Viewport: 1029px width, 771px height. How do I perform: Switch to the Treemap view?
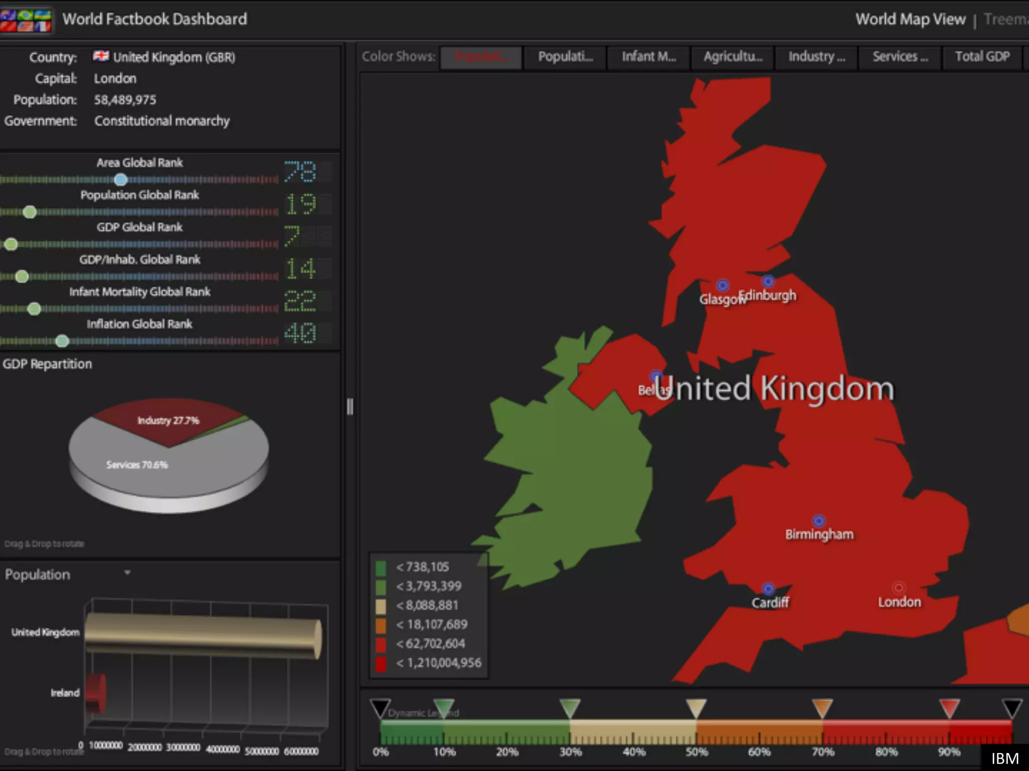pyautogui.click(x=1006, y=19)
